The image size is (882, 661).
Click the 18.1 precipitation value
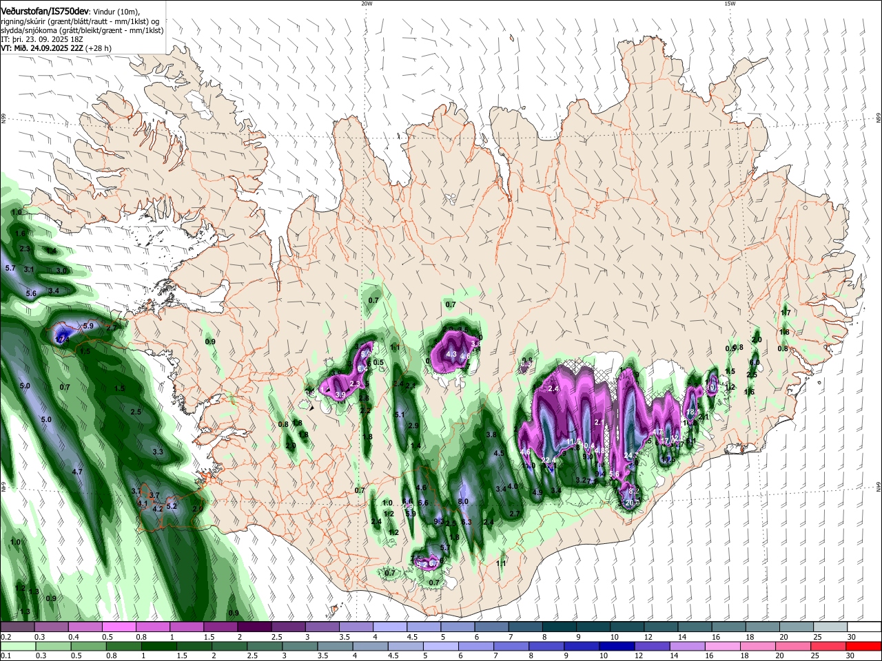point(693,412)
